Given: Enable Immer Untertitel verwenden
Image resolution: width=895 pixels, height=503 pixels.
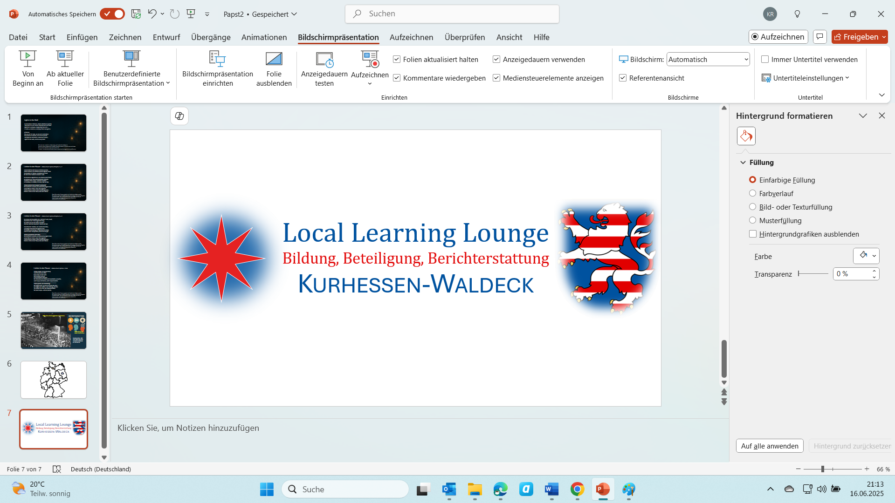Looking at the screenshot, I should (x=765, y=59).
